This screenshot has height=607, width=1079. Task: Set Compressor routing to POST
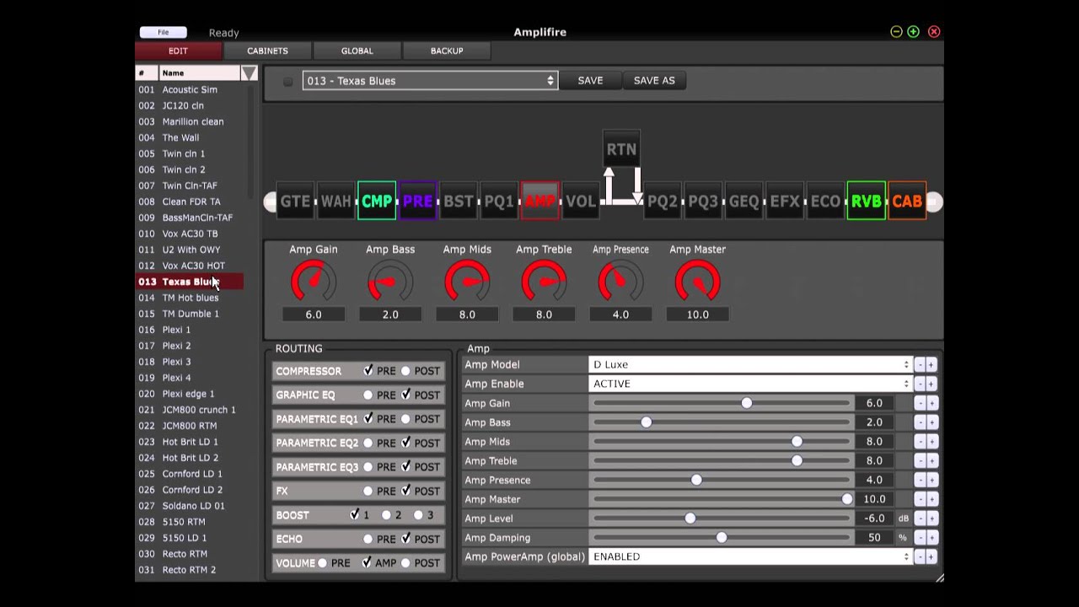pyautogui.click(x=405, y=371)
